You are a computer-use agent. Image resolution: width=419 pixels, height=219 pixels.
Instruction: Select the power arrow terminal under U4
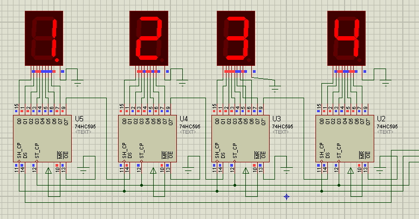(153, 170)
